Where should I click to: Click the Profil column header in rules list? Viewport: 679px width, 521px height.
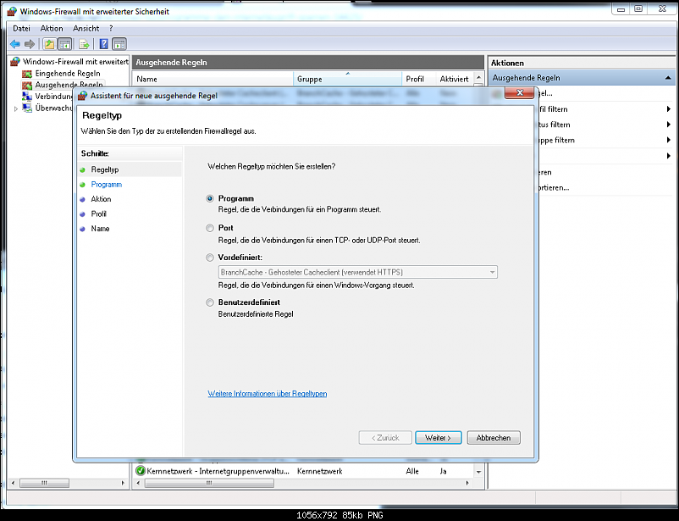419,79
